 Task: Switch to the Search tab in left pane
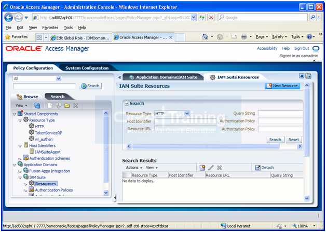(x=58, y=97)
